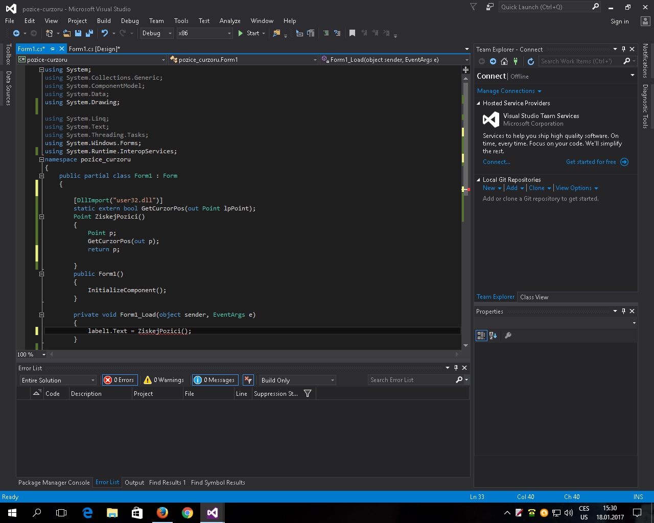Viewport: 654px width, 523px height.
Task: Open Firefox from the taskbar
Action: coord(162,513)
